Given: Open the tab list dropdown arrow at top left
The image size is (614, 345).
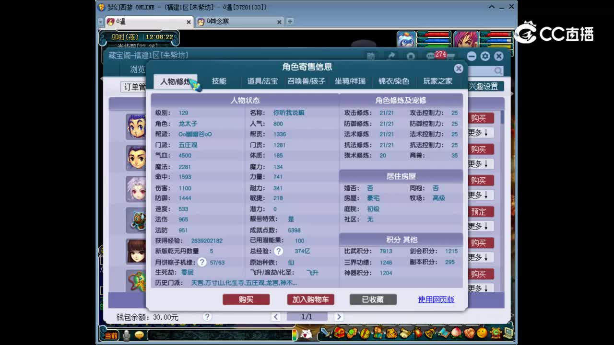Looking at the screenshot, I should coord(100,22).
